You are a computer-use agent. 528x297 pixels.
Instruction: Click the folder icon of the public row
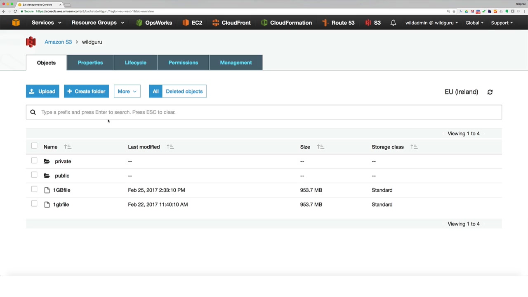click(47, 176)
